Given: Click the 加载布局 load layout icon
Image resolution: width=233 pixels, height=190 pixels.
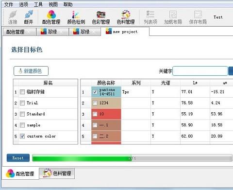Looking at the screenshot, I should pos(173,17).
